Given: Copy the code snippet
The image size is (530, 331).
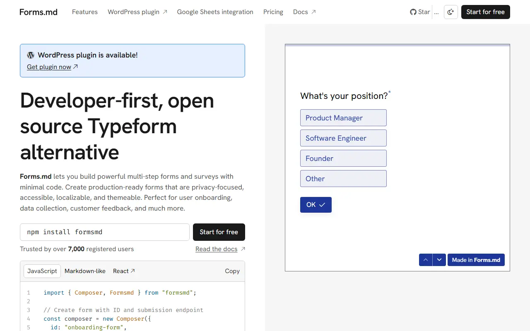Looking at the screenshot, I should [x=232, y=271].
